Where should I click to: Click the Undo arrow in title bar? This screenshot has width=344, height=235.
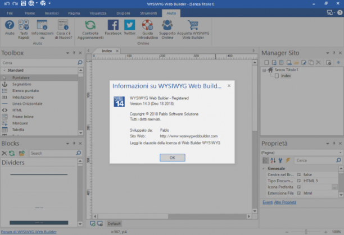[x=7, y=3]
